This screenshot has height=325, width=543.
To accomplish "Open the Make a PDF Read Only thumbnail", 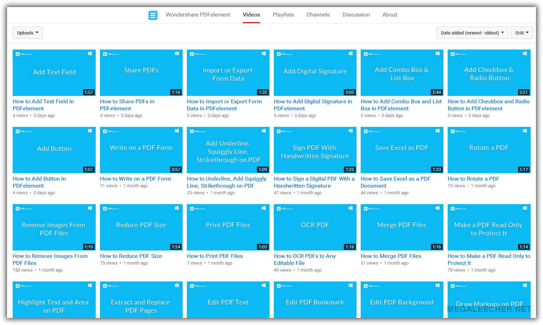I will coord(489,227).
